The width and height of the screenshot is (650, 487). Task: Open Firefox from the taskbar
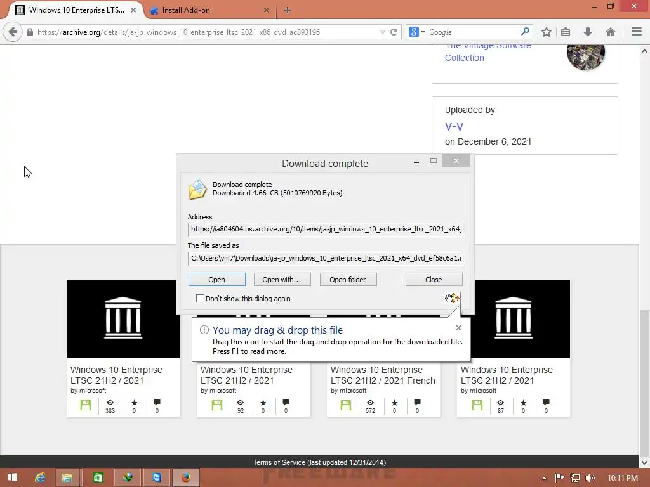click(x=186, y=477)
